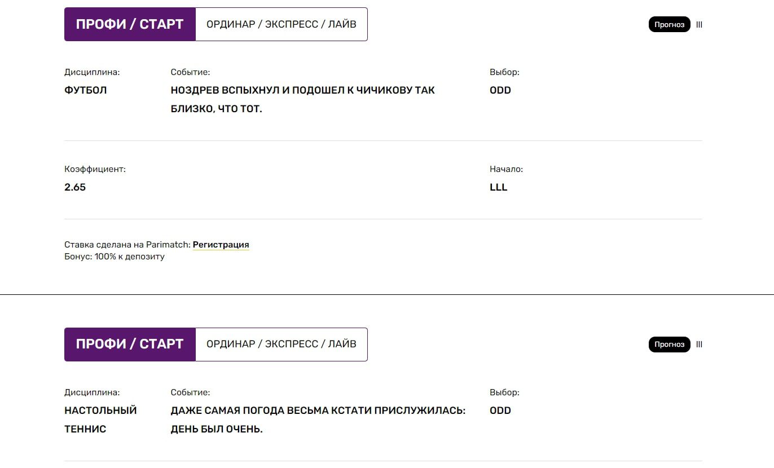This screenshot has width=774, height=468.
Task: Switch to ОРДИНАР / ЭКСПРЕСС / ЛАЙВ in first card
Action: [282, 24]
